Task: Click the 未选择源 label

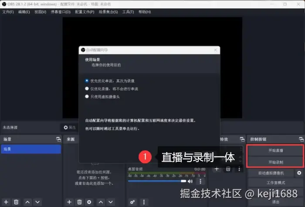Action: pyautogui.click(x=10, y=127)
